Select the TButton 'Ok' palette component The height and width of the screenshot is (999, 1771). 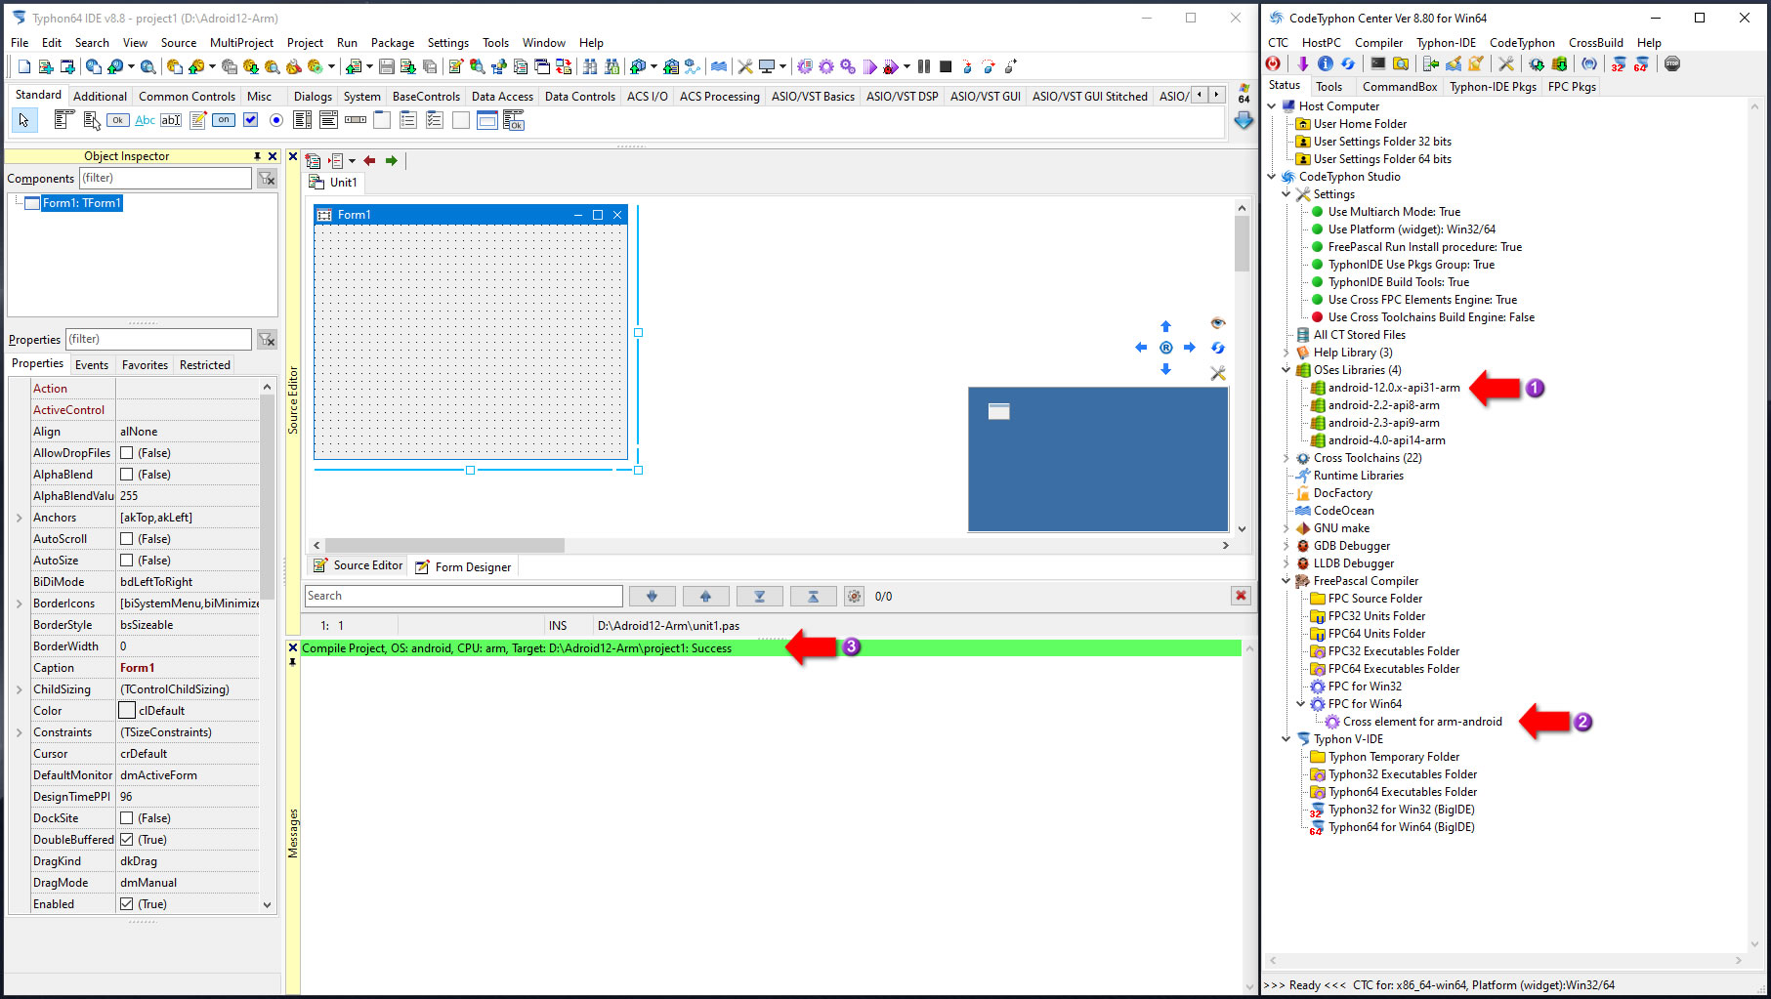tap(118, 120)
